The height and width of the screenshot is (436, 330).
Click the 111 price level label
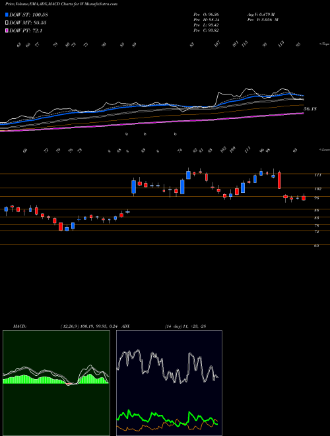point(317,175)
